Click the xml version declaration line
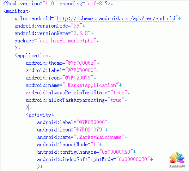Viewport: 189px width, 171px height. 57,4
